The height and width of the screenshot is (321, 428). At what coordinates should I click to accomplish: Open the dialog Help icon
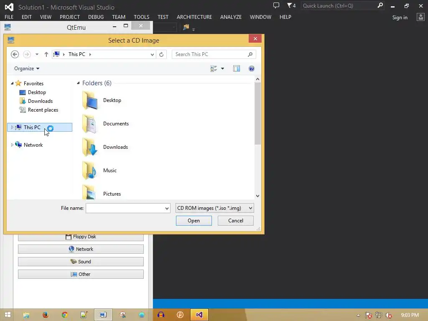pyautogui.click(x=251, y=69)
